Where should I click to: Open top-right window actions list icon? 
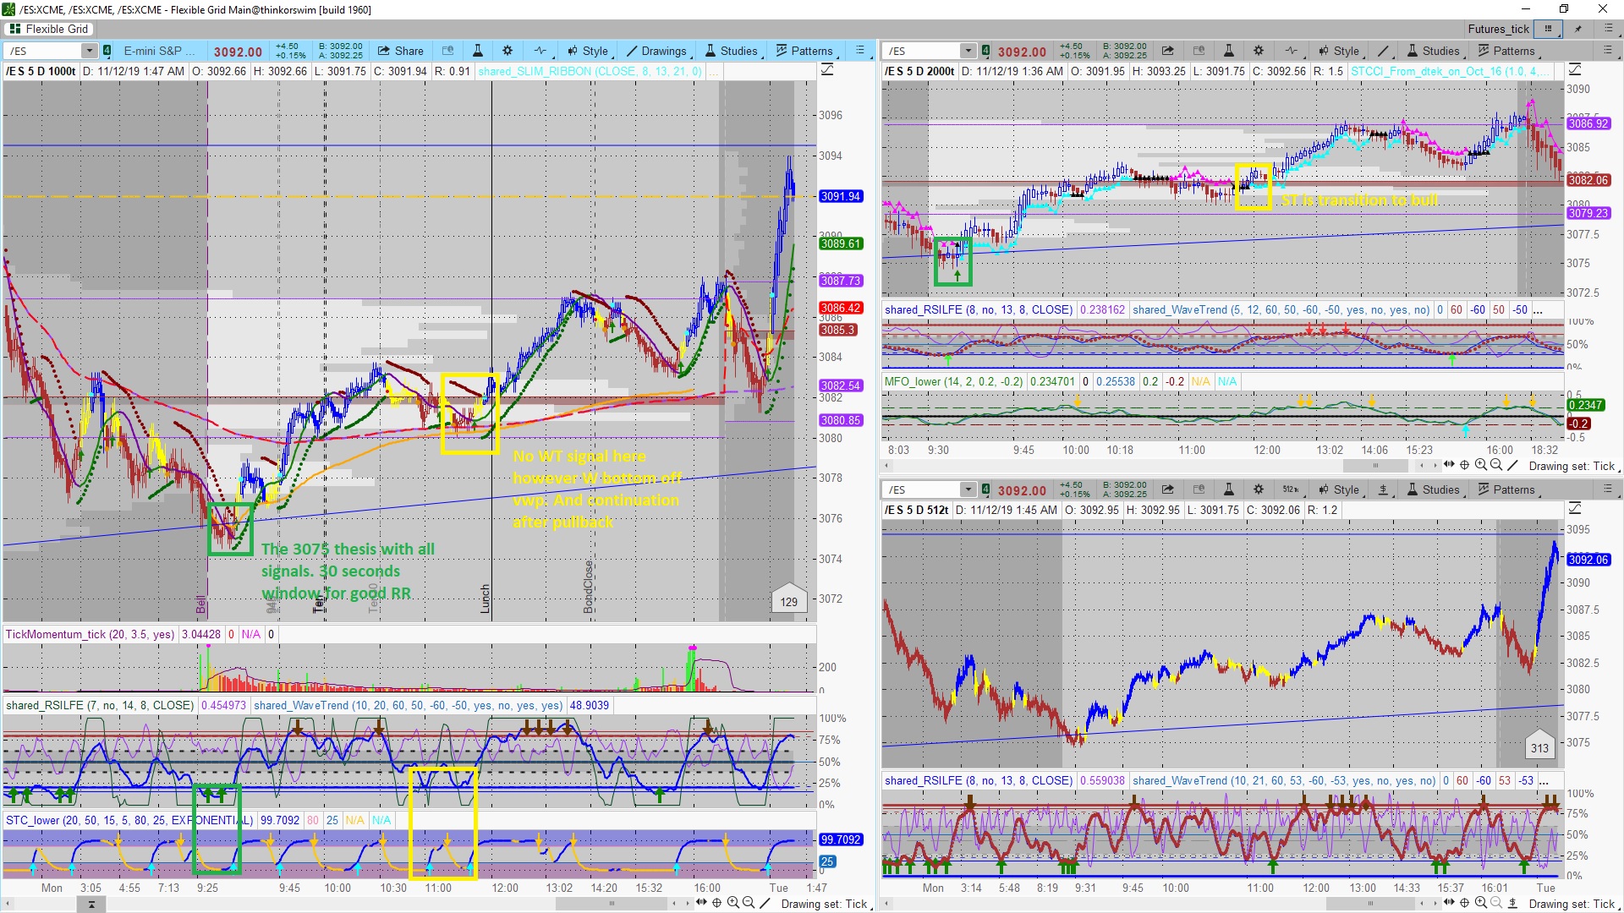[x=1608, y=29]
